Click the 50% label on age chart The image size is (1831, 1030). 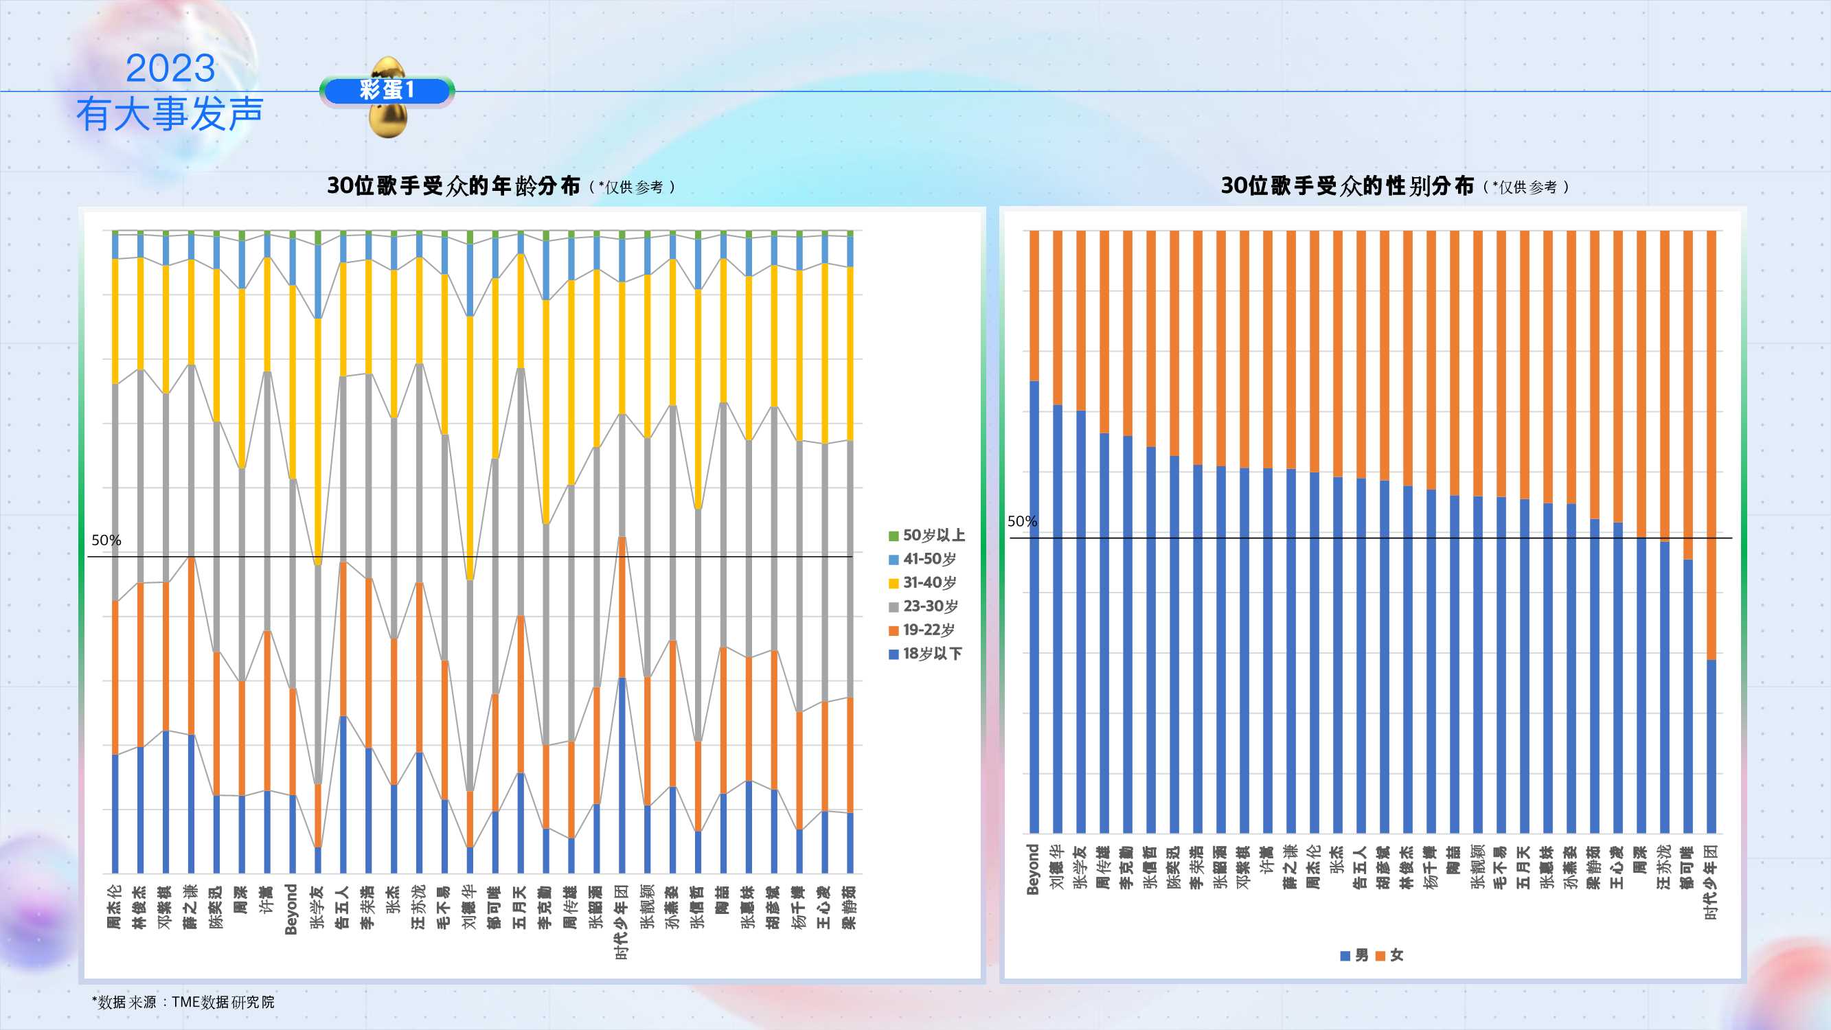pos(106,540)
